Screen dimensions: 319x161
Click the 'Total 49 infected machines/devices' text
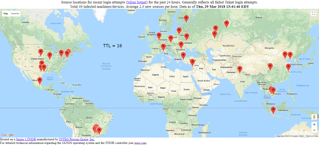[x=97, y=6]
